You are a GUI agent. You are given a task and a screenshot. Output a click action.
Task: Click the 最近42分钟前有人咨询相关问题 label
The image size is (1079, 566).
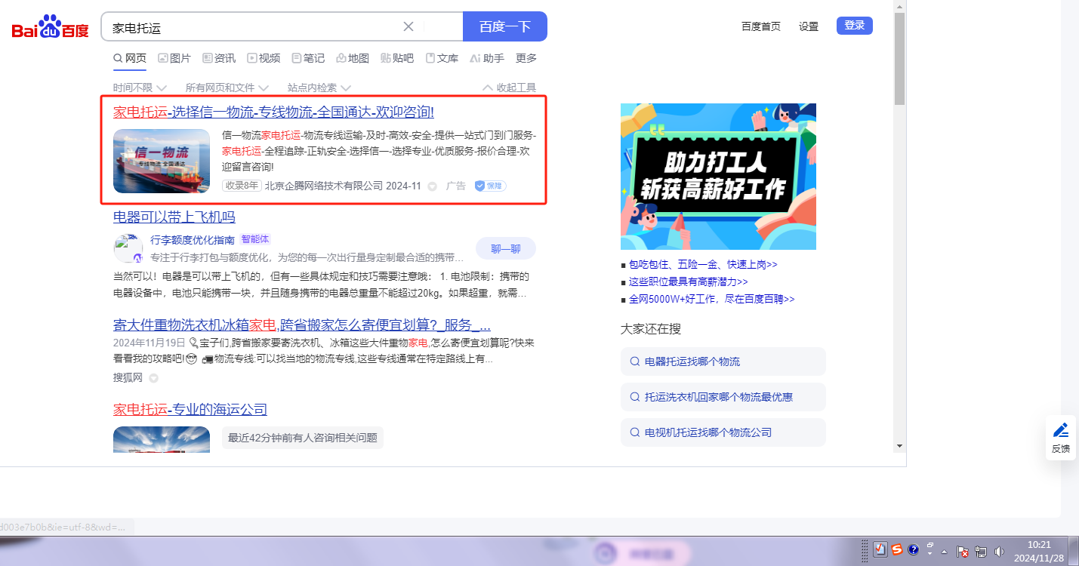click(x=303, y=438)
